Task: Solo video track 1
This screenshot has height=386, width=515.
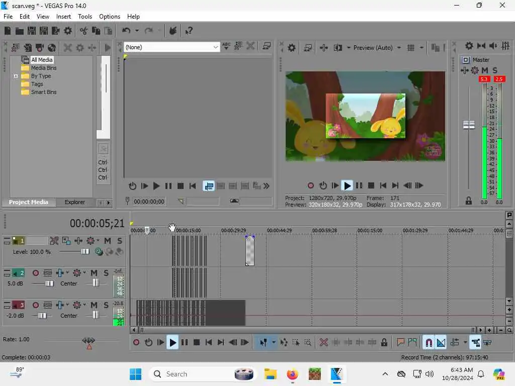Action: tap(120, 241)
